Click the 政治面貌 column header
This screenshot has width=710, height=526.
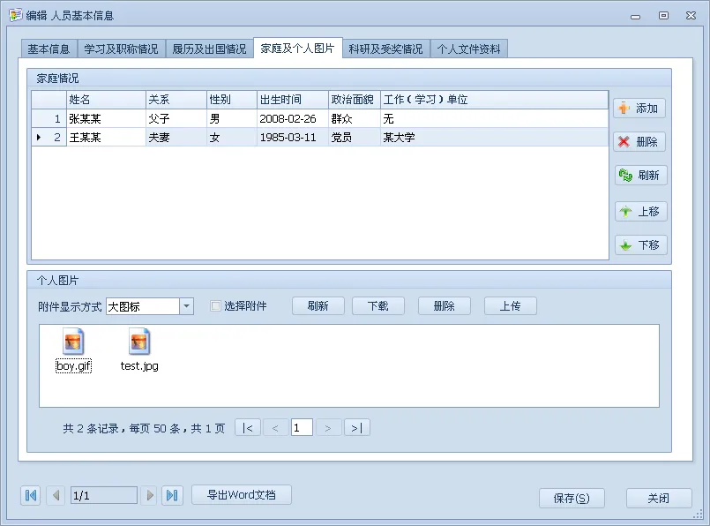pyautogui.click(x=354, y=100)
